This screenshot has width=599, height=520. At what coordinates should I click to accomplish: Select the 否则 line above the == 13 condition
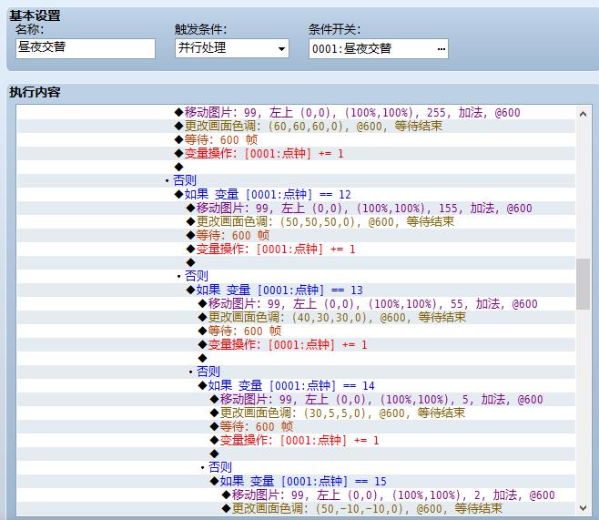click(x=297, y=276)
